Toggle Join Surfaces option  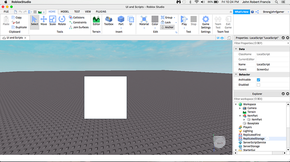point(79,27)
